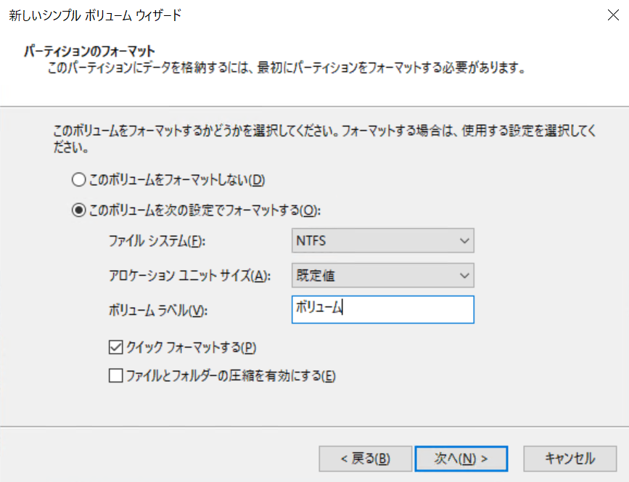This screenshot has height=482, width=629.
Task: Click the 戻る button
Action: tap(365, 458)
